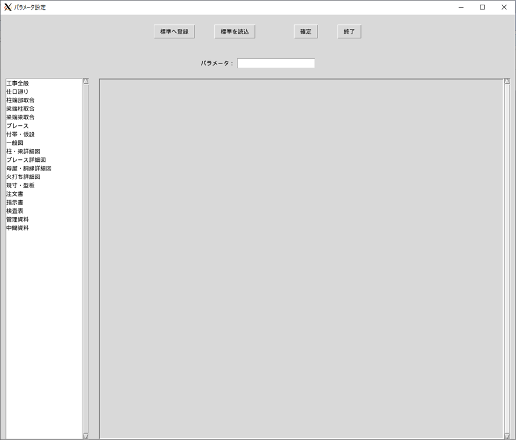Image resolution: width=516 pixels, height=440 pixels.
Task: Click the right panel scroll-down arrow
Action: click(507, 437)
